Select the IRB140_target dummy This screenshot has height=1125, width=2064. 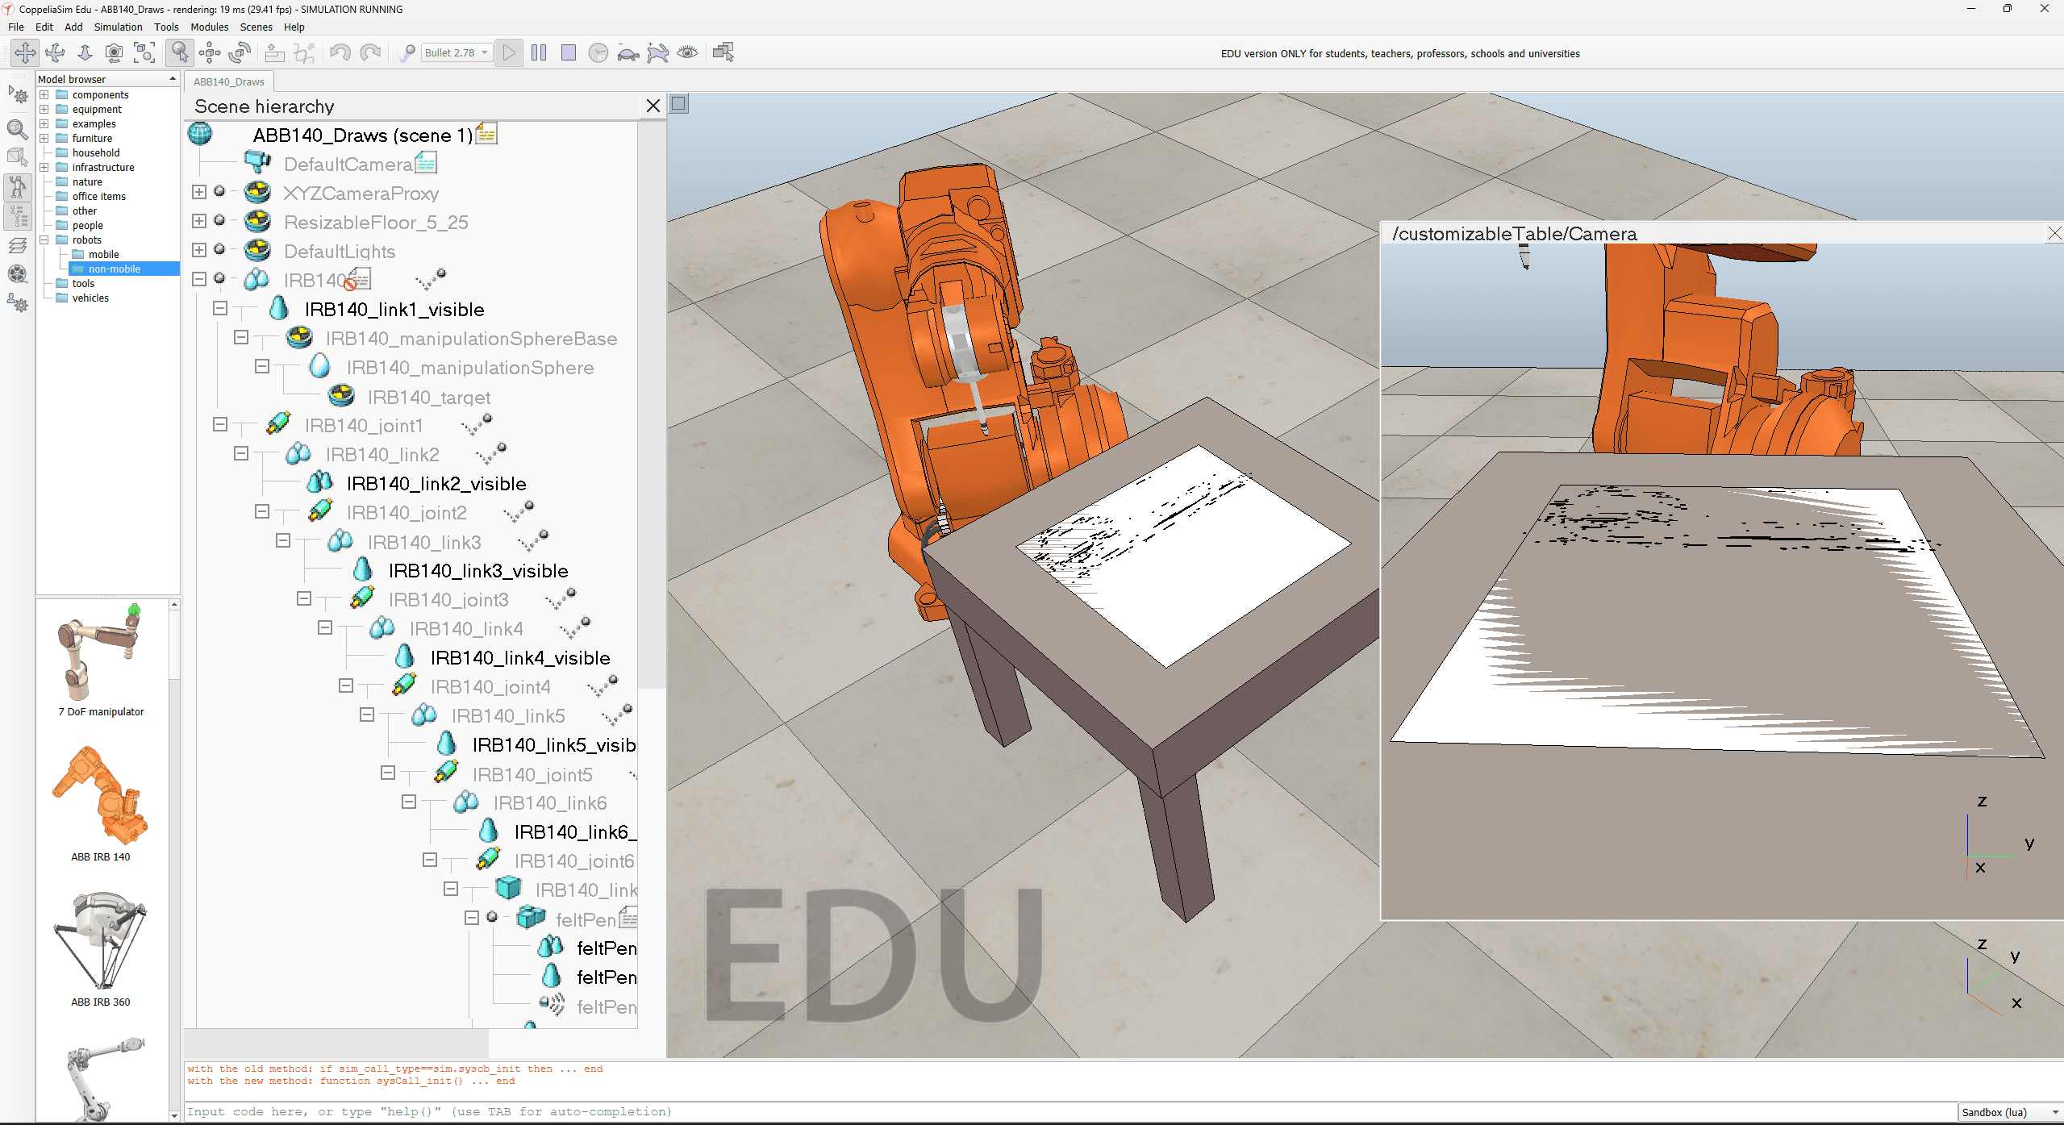coord(429,397)
